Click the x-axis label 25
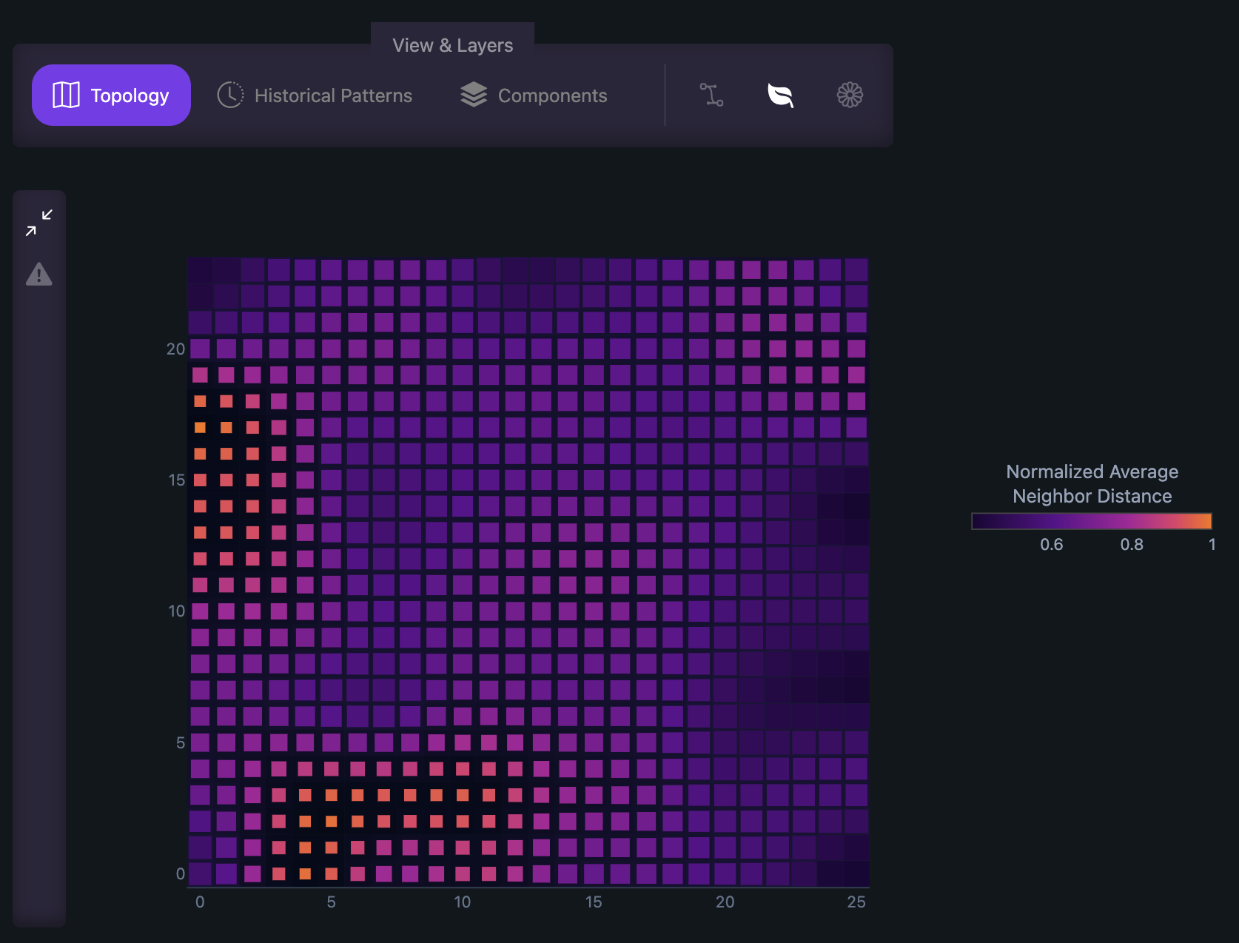Screen dimensions: 1239x943 coord(856,902)
